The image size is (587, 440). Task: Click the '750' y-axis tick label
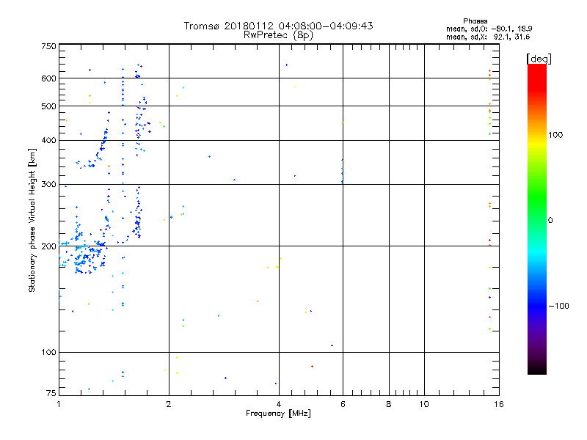(x=49, y=46)
